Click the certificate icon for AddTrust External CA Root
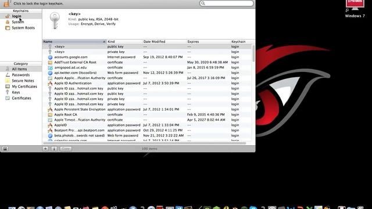This screenshot has width=372, height=209. coord(50,62)
